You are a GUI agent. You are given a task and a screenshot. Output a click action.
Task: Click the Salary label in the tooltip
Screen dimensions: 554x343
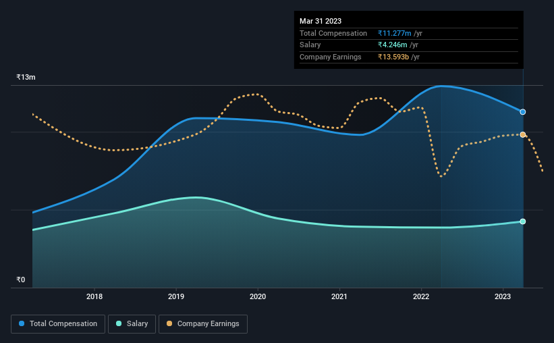pyautogui.click(x=310, y=45)
